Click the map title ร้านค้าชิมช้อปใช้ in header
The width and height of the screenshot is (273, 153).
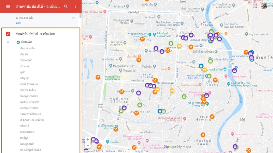click(x=38, y=6)
